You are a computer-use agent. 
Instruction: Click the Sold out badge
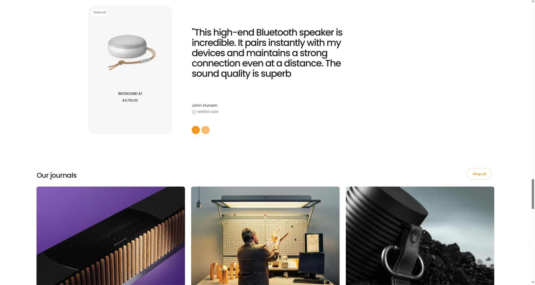[100, 12]
